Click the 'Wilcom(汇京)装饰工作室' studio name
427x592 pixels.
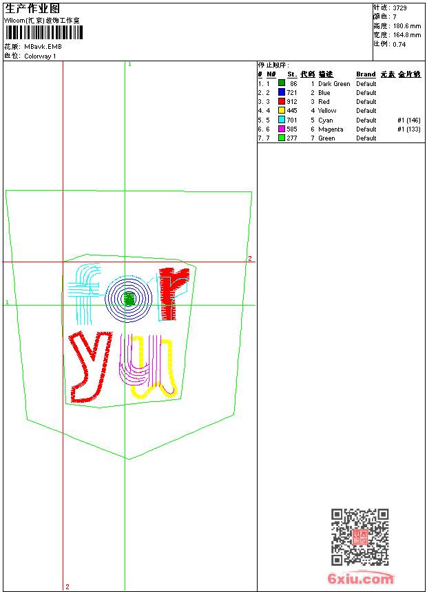pos(42,21)
